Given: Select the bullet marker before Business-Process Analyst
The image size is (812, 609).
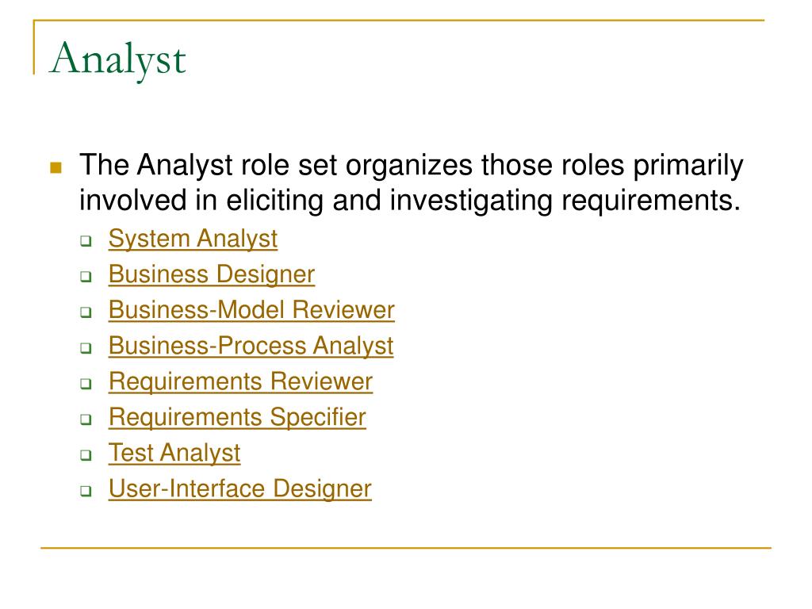Looking at the screenshot, I should 86,348.
